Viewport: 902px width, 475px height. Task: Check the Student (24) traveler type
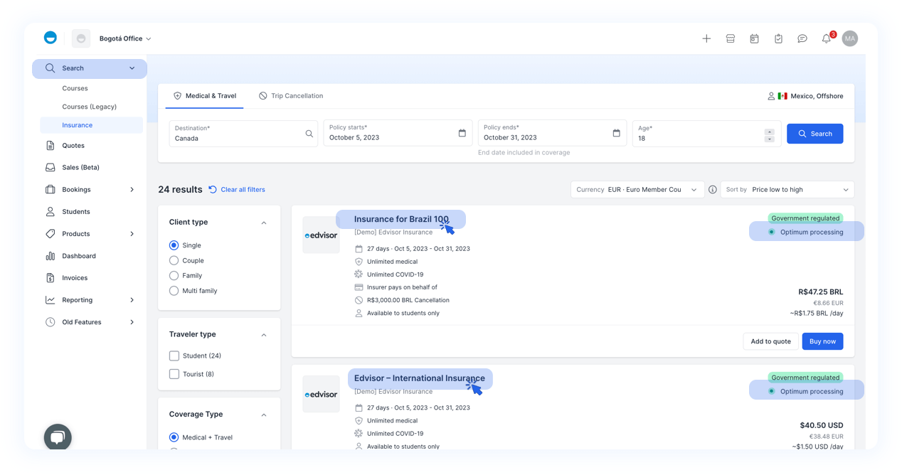pyautogui.click(x=174, y=356)
